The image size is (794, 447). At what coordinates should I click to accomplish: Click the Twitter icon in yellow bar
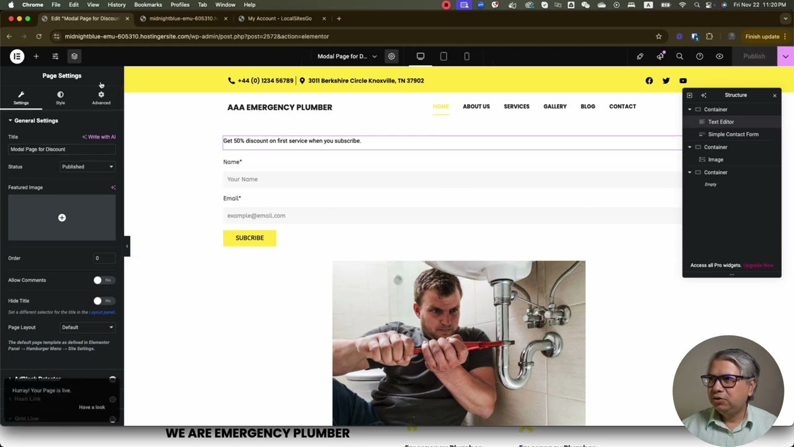click(666, 81)
